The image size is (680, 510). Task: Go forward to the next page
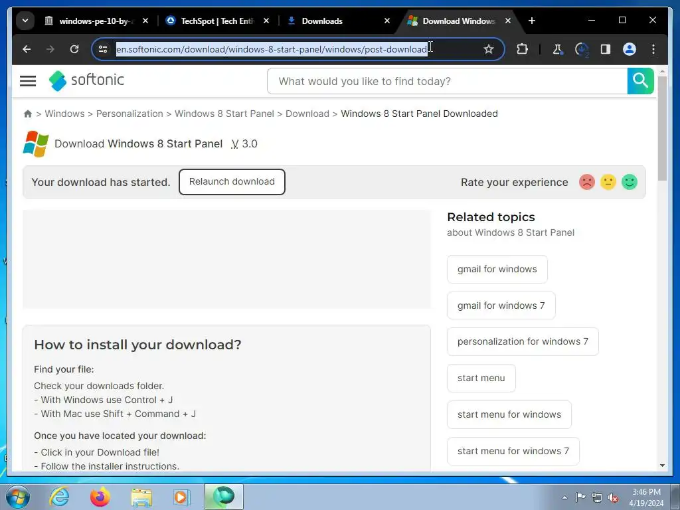[x=50, y=49]
